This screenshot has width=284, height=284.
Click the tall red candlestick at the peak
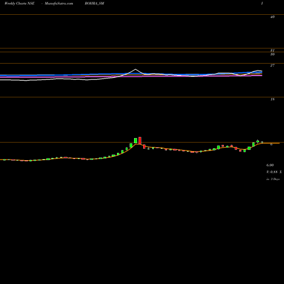click(x=140, y=140)
